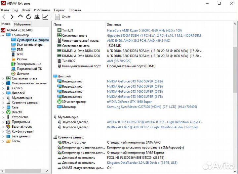
Task: Click the Тесты tree icon
Action: (8, 141)
